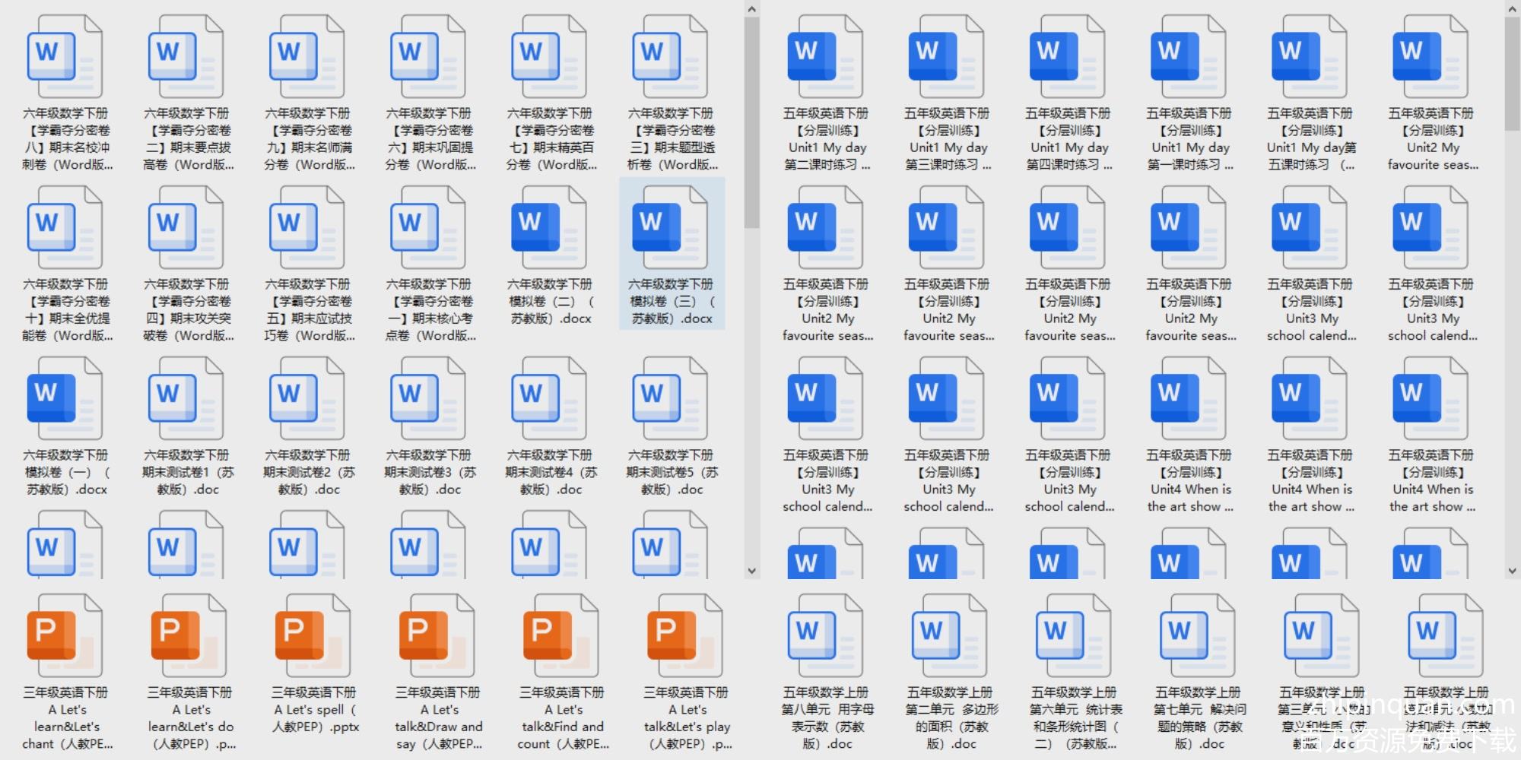Select the PowerPoint icon for A Let's learn&Let's do

point(189,636)
